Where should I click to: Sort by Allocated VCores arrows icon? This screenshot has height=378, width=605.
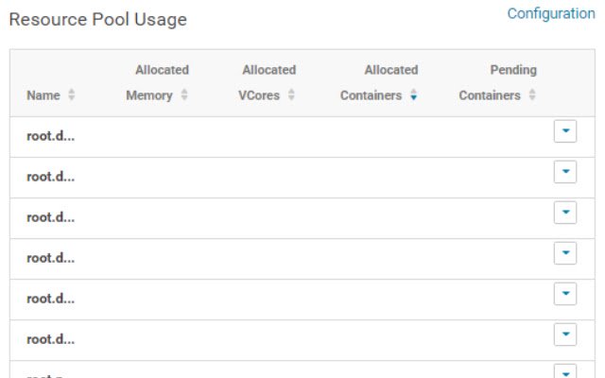tap(291, 94)
